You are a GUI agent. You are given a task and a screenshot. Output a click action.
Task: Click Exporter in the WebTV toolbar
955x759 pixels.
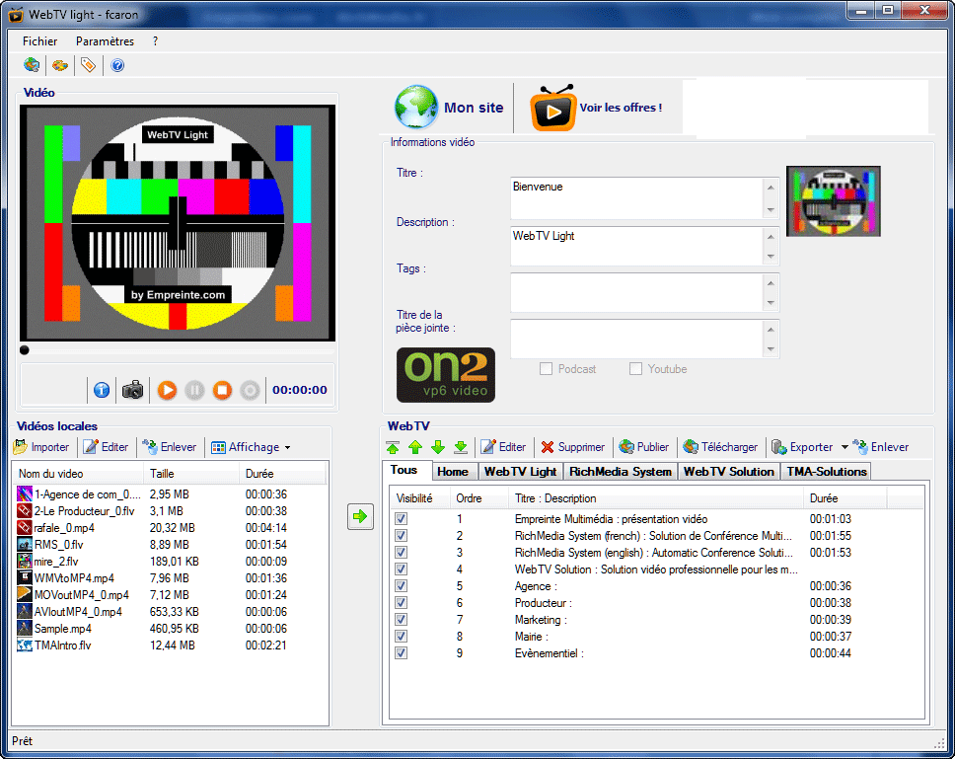(x=803, y=447)
